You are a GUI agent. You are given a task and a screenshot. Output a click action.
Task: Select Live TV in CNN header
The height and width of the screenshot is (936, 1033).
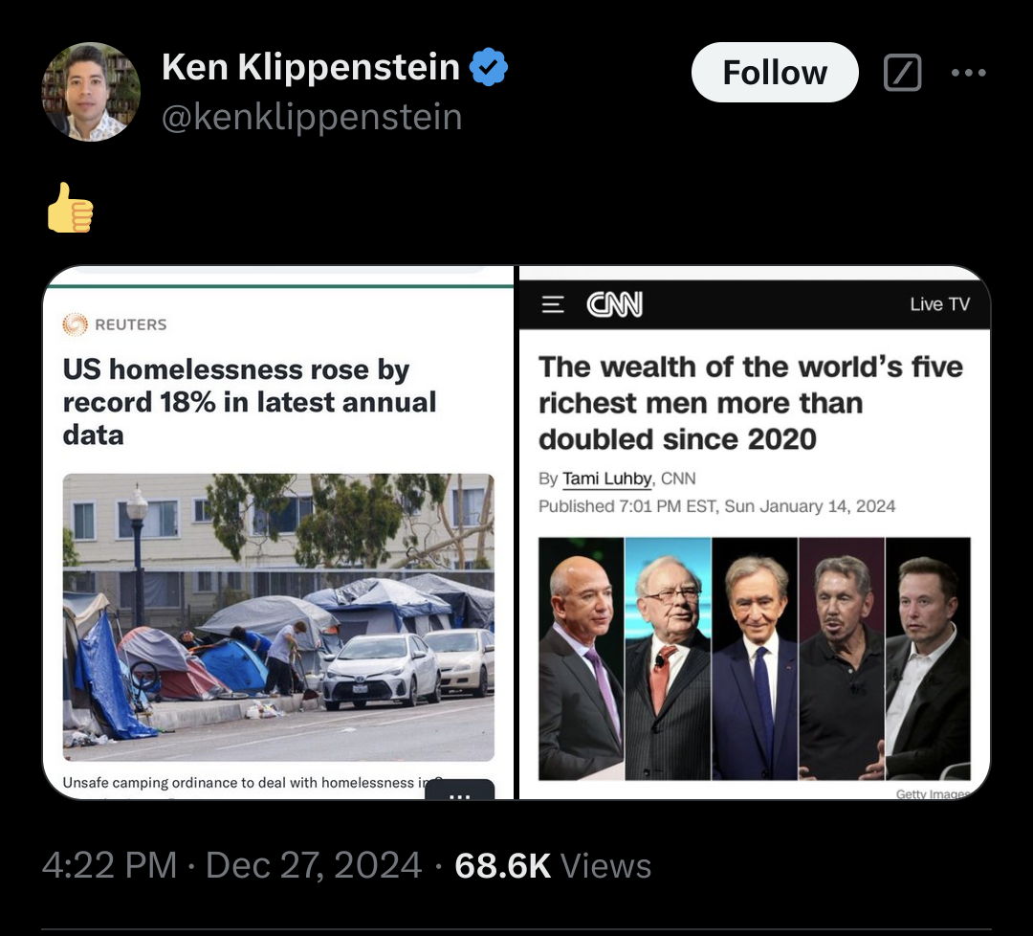[939, 304]
